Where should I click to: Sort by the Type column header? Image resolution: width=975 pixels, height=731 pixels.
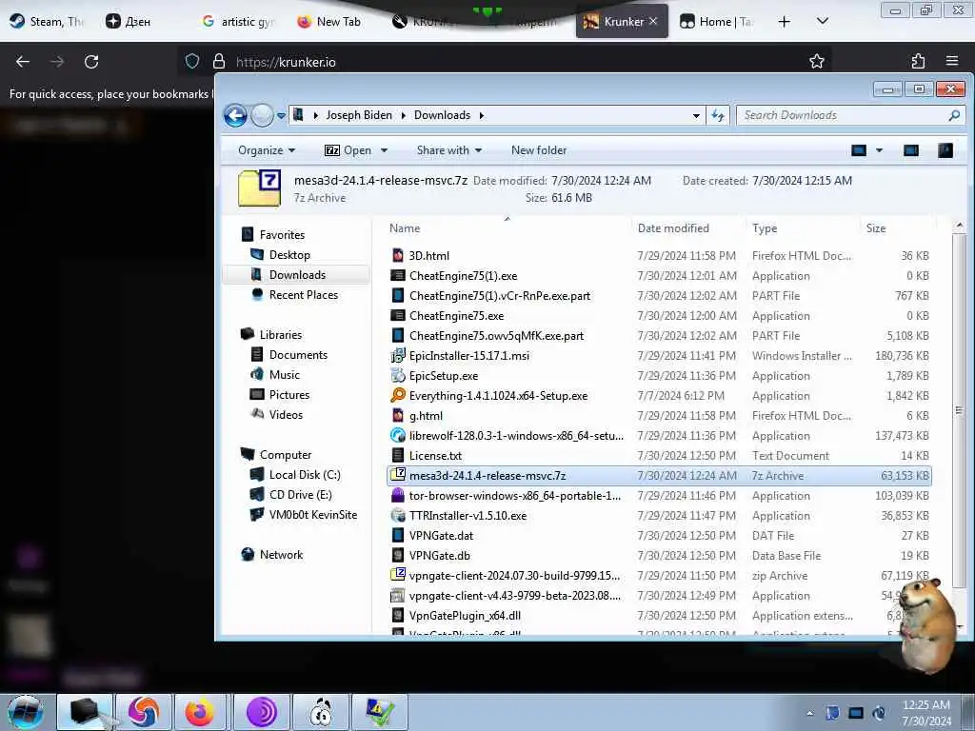(x=802, y=228)
